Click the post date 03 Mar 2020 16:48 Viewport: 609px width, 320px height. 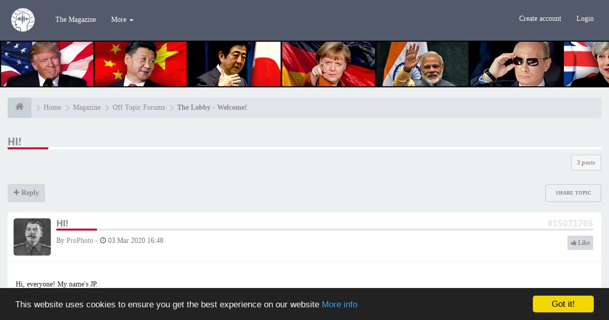coord(135,240)
